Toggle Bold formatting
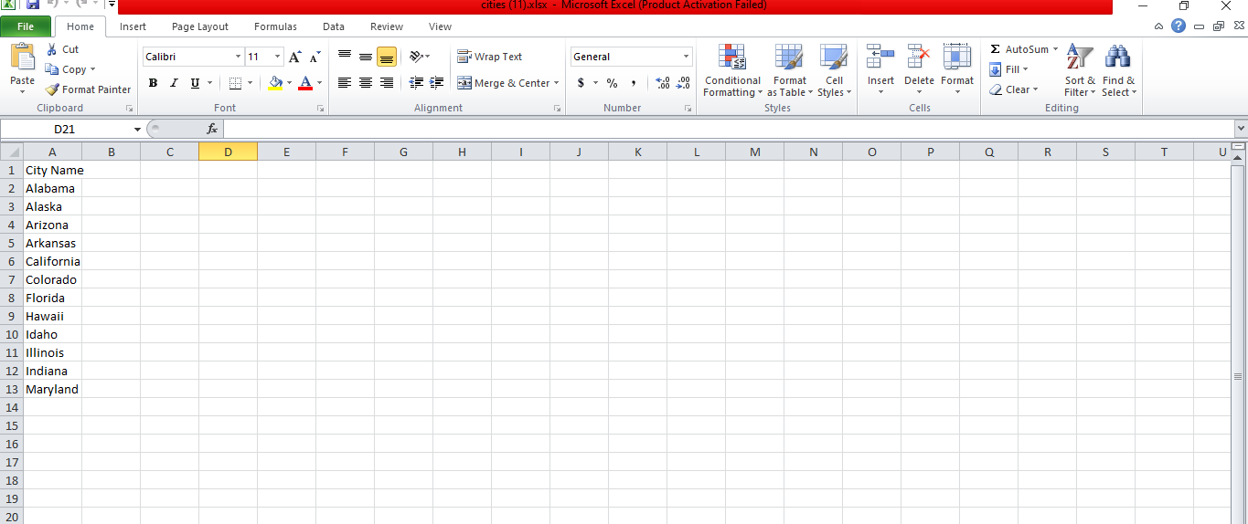 click(153, 83)
